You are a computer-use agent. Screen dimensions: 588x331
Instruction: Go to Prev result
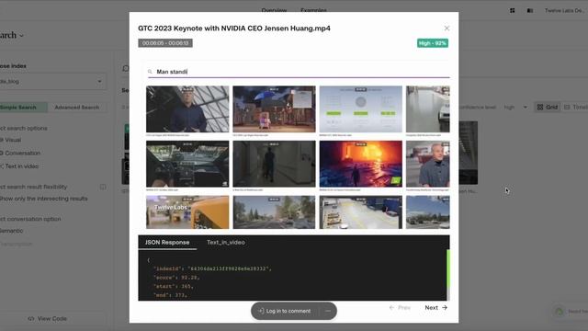400,307
